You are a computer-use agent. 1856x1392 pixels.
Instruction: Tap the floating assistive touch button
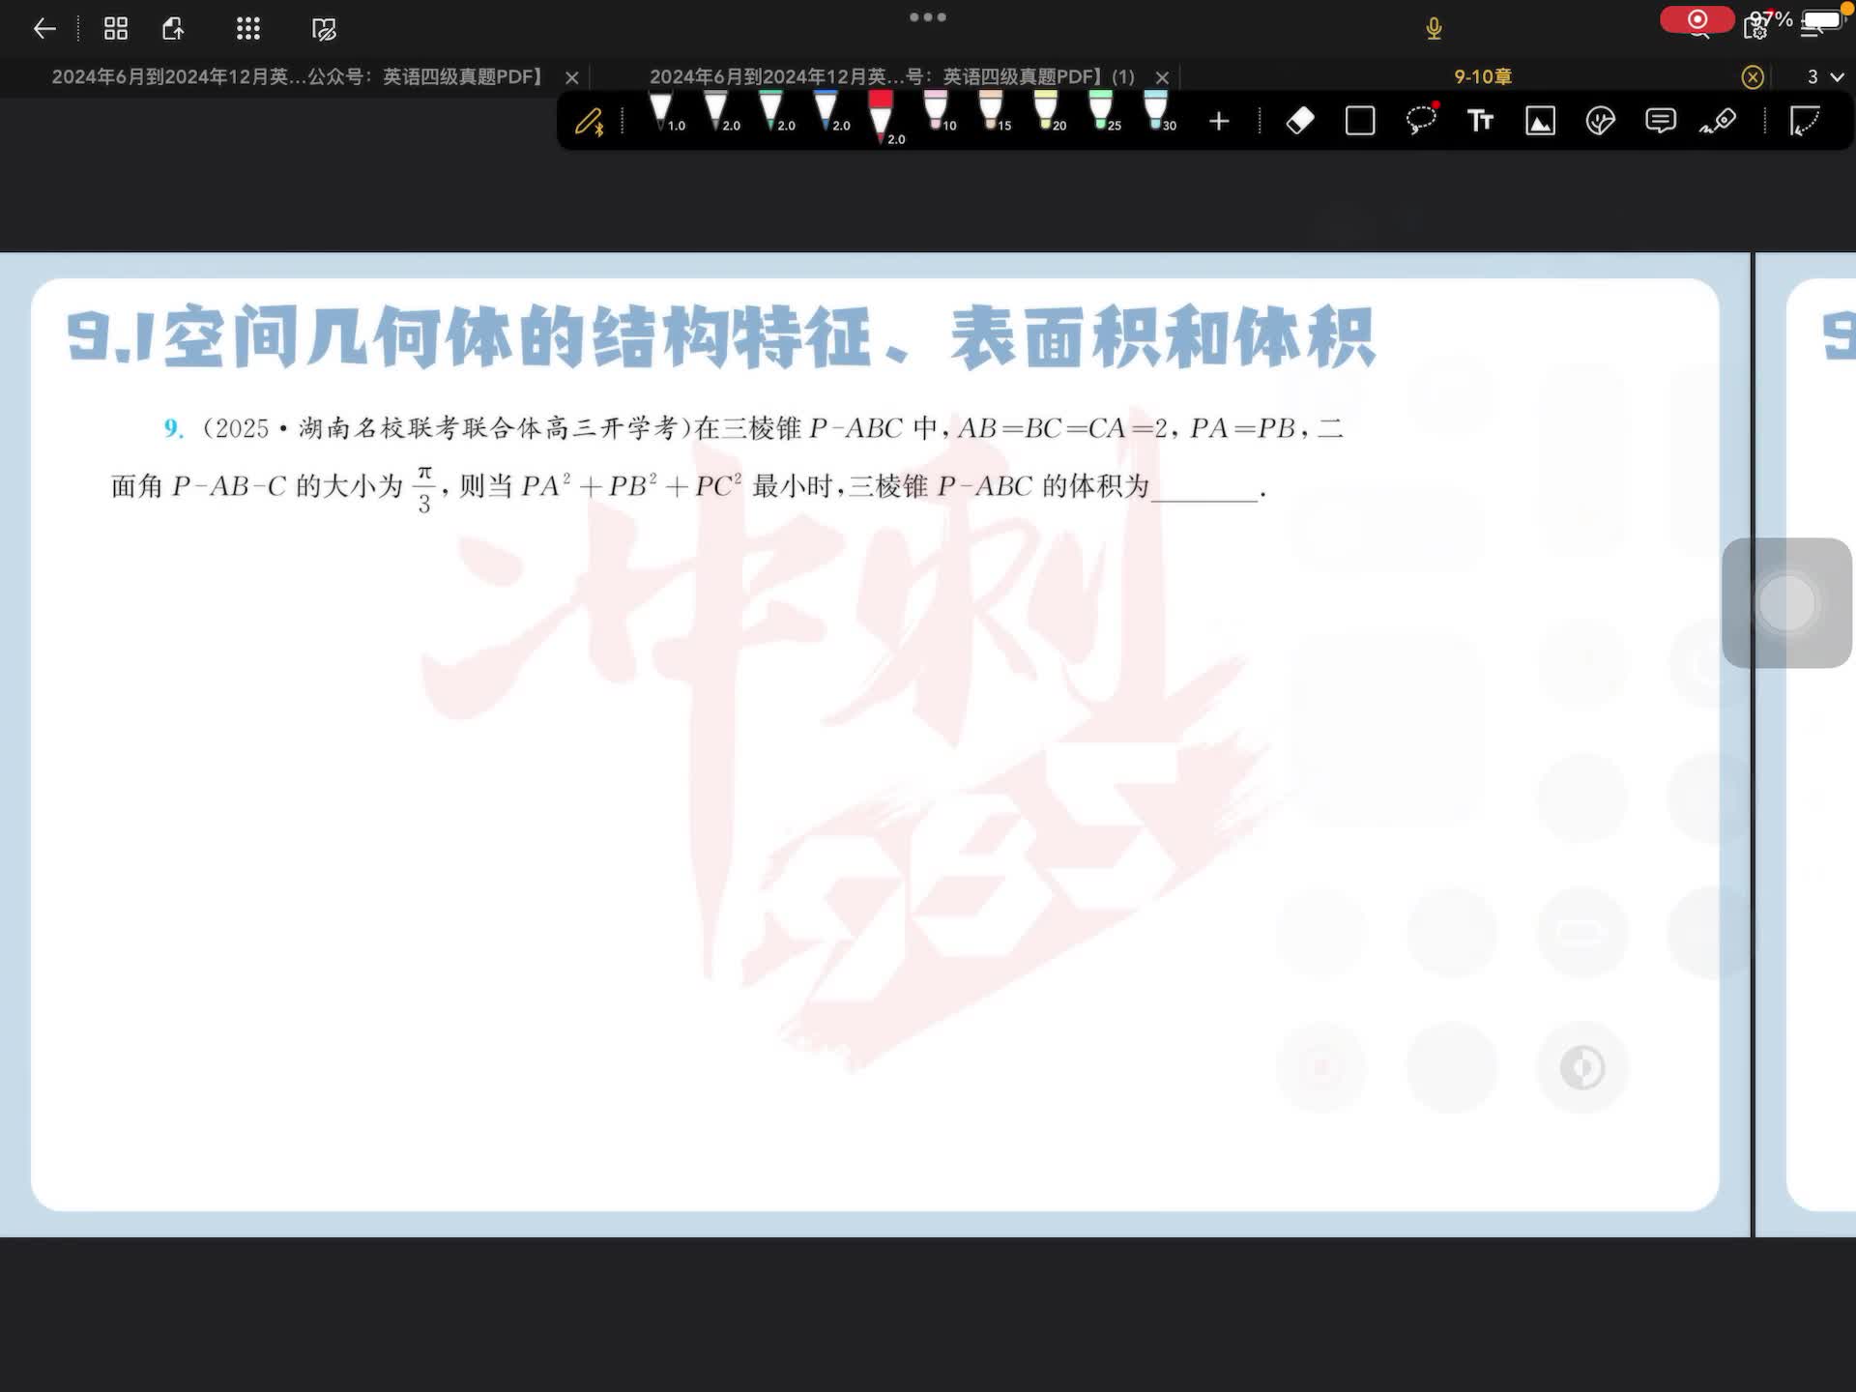coord(1786,603)
